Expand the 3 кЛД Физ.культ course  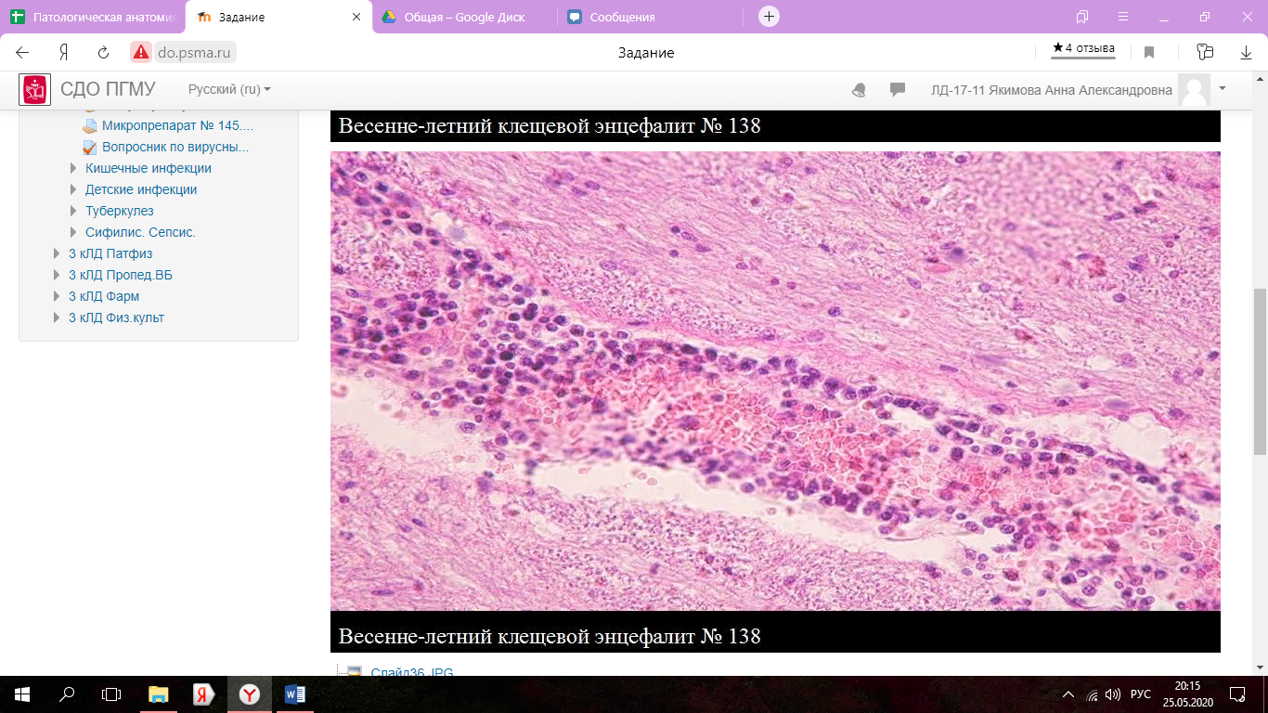[58, 318]
